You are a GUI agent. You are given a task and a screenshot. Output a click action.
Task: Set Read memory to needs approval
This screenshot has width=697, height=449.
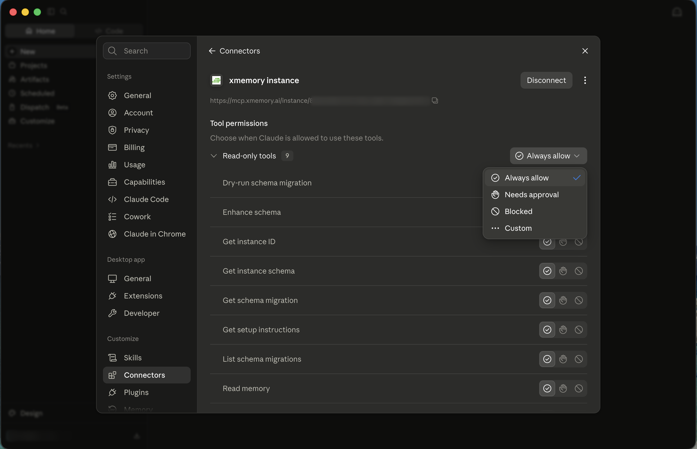(563, 389)
